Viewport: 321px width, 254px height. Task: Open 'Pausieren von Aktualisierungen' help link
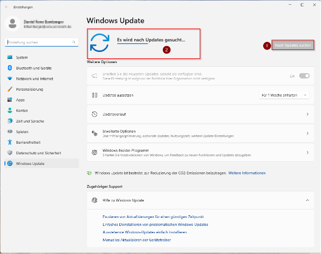(x=153, y=217)
